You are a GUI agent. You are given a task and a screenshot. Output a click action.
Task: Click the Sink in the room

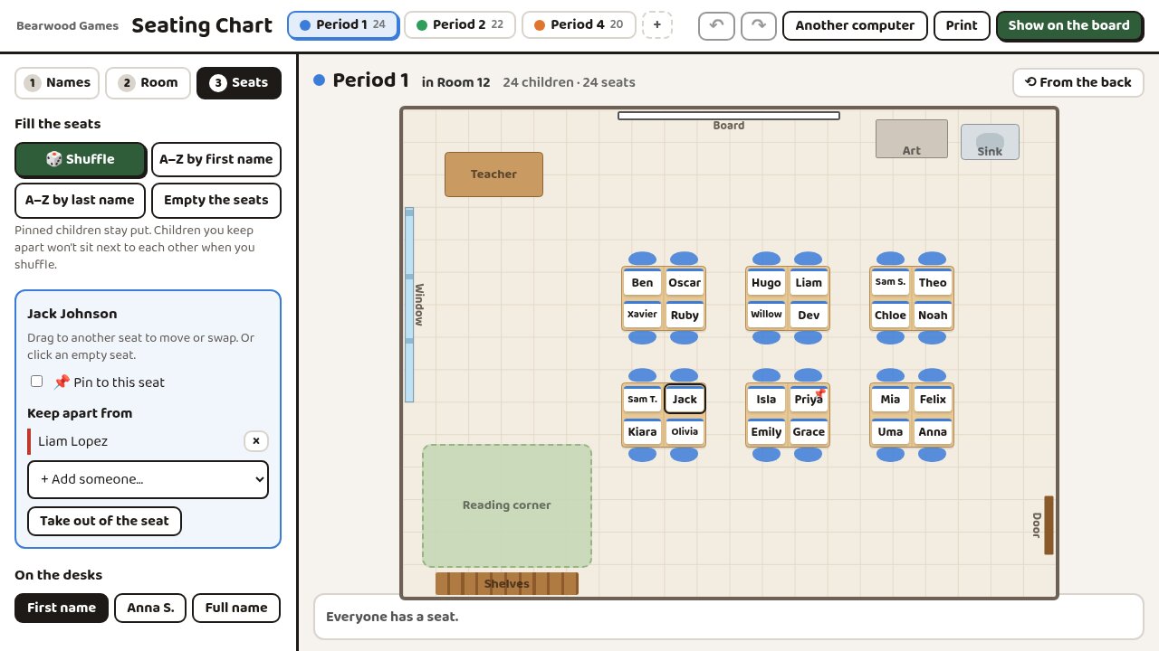tap(990, 142)
